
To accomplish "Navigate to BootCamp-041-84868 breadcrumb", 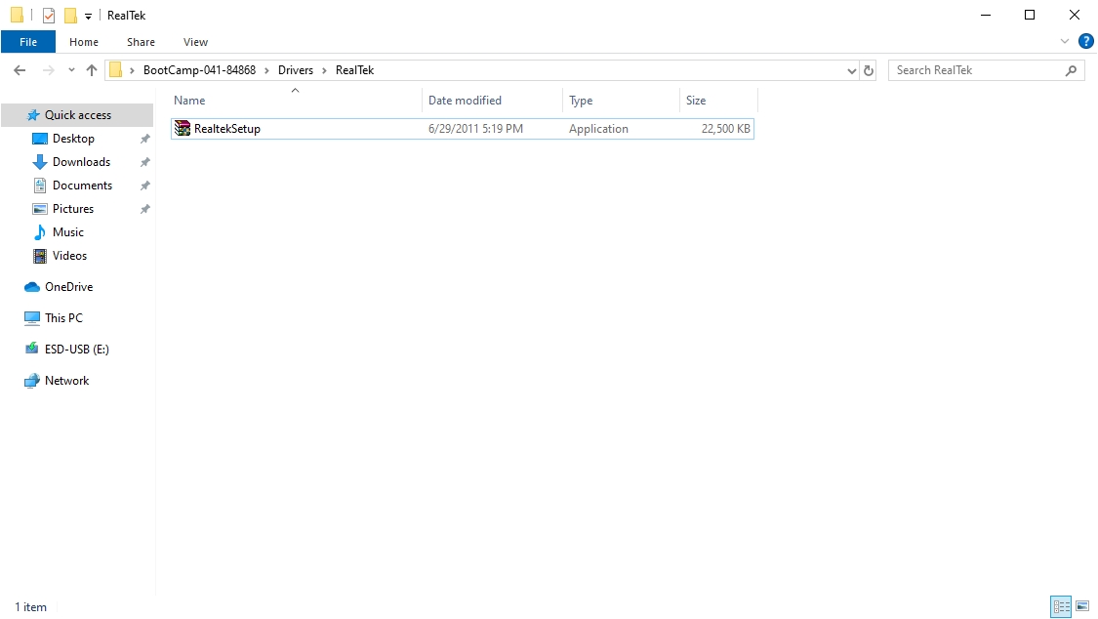I will coord(199,70).
